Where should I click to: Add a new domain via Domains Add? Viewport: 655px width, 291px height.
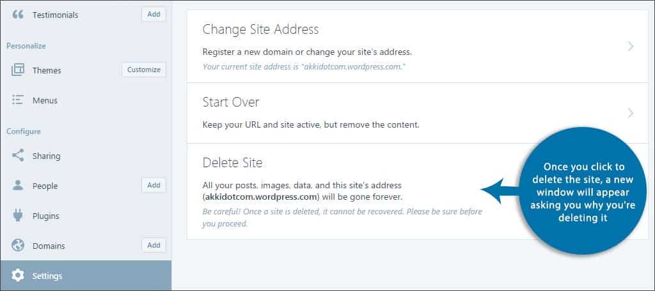154,245
